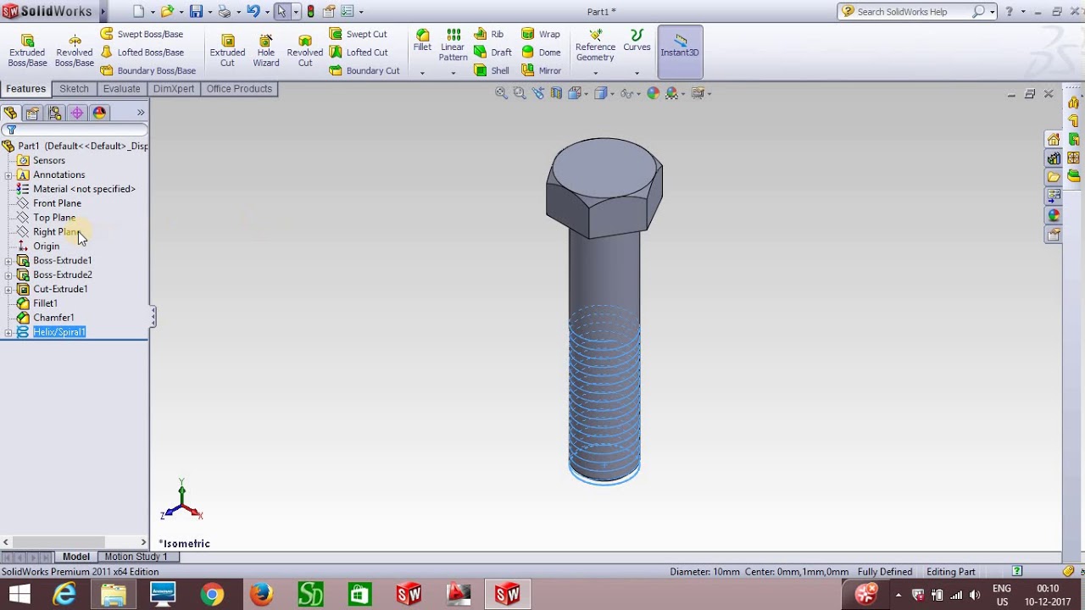Image resolution: width=1085 pixels, height=610 pixels.
Task: Click Zoom to Area in view toolbar
Action: tap(520, 93)
